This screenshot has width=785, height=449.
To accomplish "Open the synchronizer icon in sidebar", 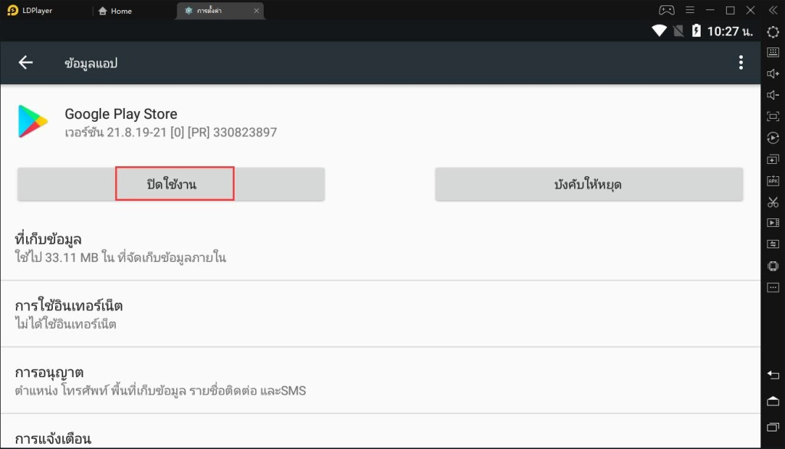I will (x=773, y=244).
